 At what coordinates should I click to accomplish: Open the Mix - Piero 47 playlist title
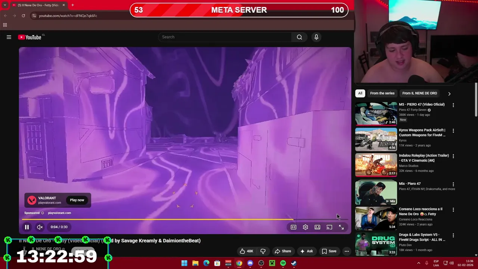coord(410,184)
